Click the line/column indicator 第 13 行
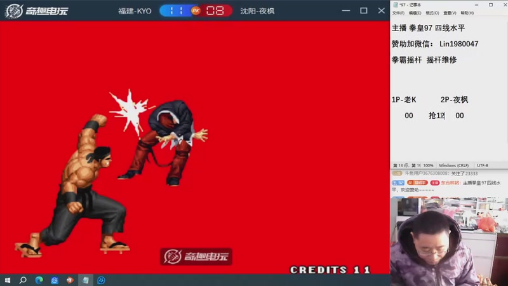The height and width of the screenshot is (286, 508). tap(406, 165)
